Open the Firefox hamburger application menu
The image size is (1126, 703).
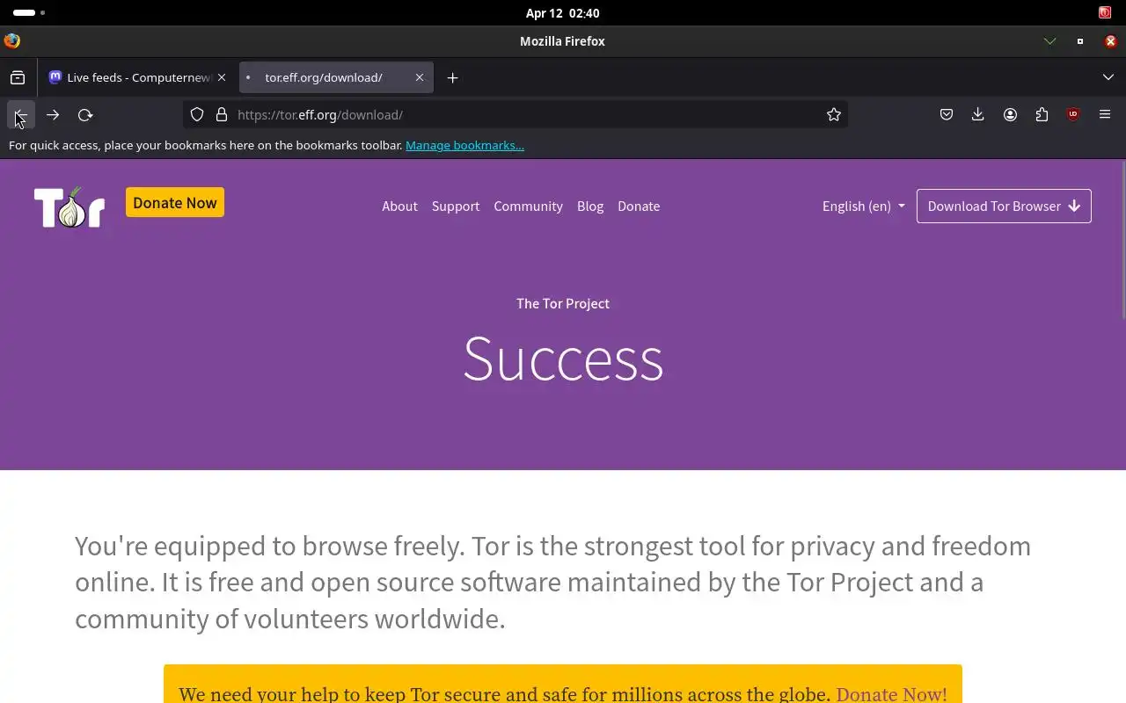click(1105, 115)
